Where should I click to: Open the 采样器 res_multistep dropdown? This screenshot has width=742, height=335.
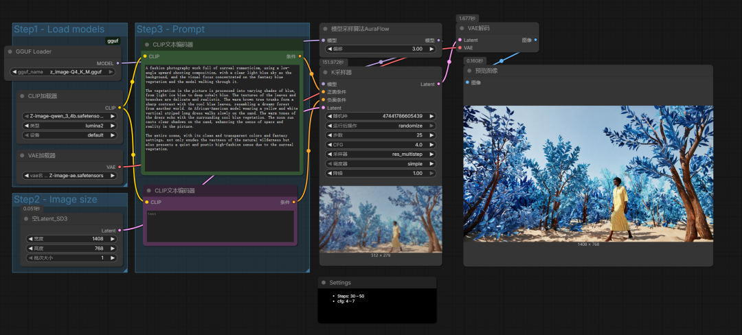coord(381,154)
